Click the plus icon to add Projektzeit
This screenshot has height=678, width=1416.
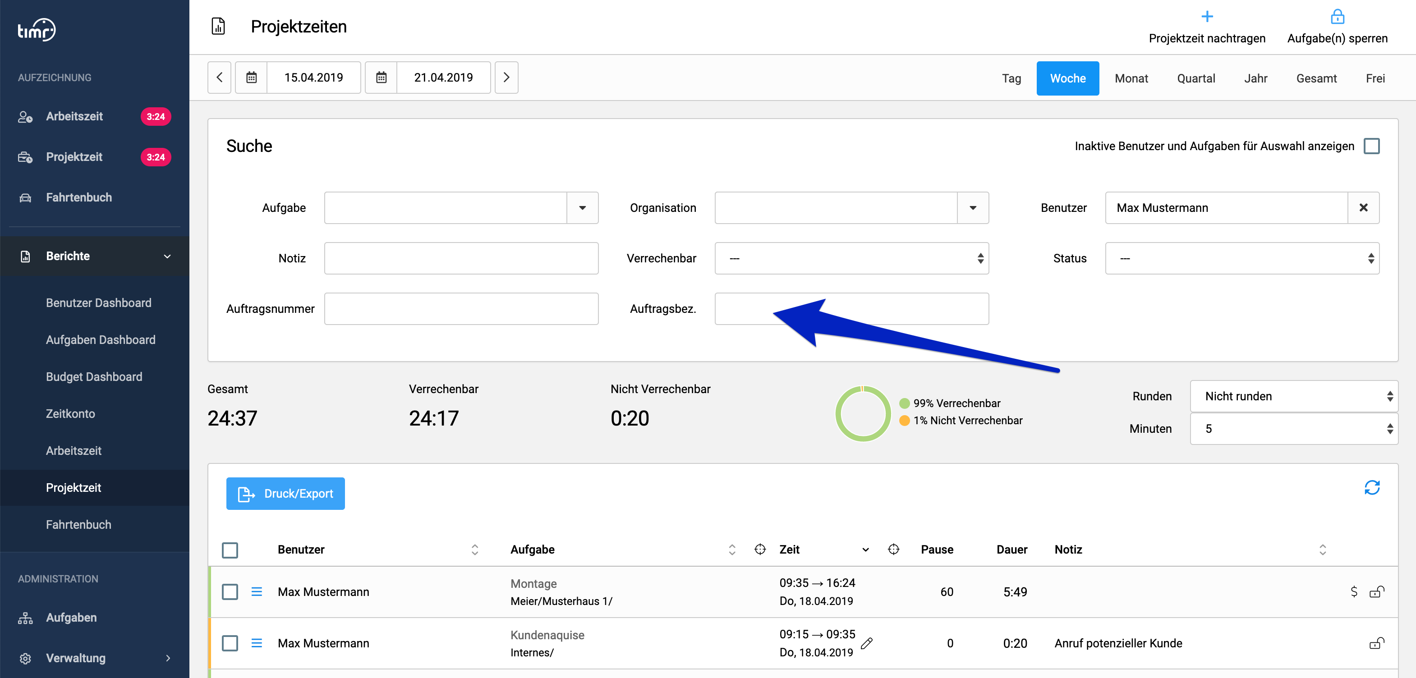(x=1207, y=17)
